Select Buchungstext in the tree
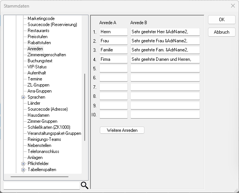Viewport: 239px width, 193px height. click(40, 61)
